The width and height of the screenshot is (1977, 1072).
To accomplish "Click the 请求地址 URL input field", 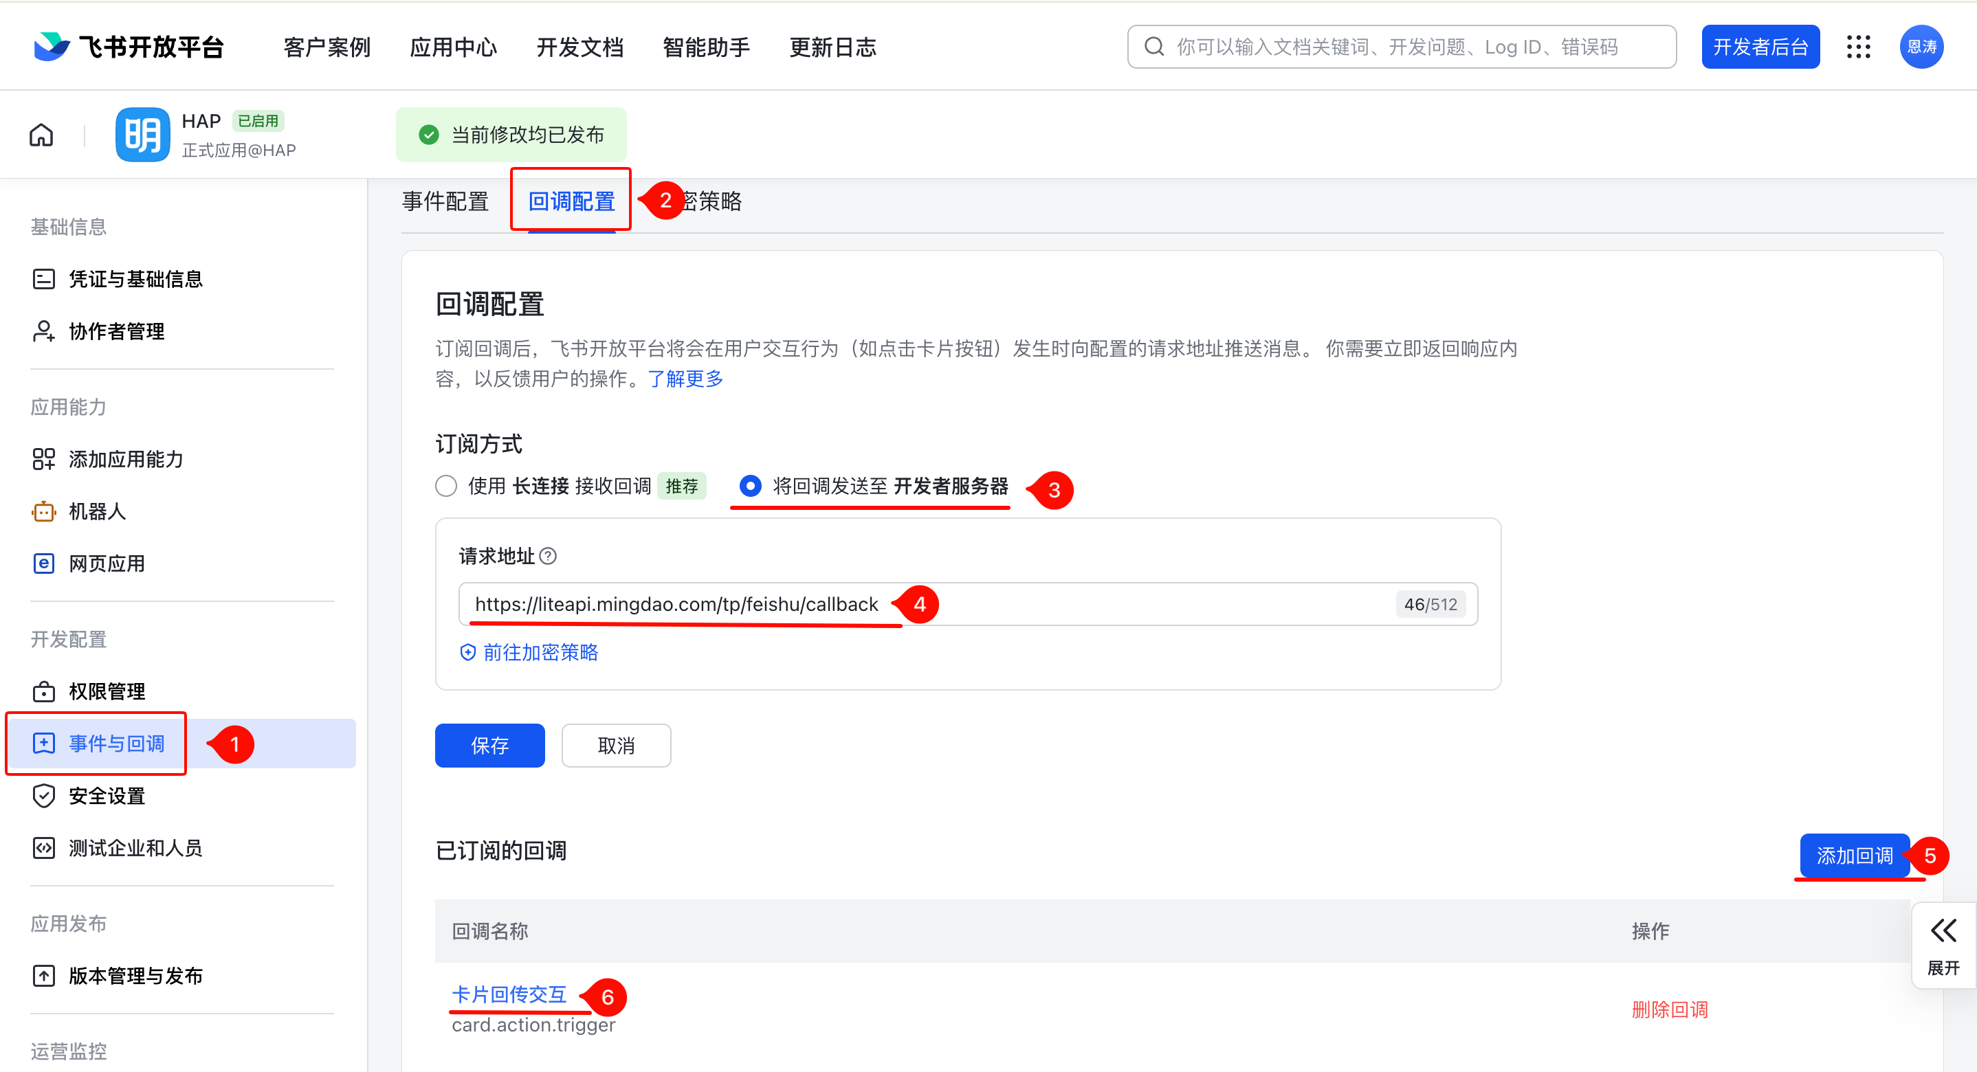I will [968, 604].
